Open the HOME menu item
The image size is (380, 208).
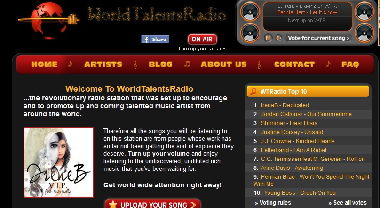pyautogui.click(x=44, y=64)
